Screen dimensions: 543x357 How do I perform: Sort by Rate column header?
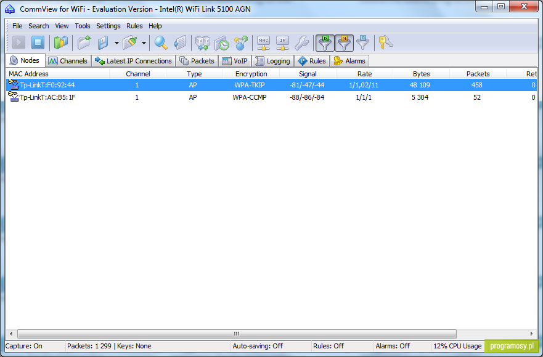click(x=365, y=74)
